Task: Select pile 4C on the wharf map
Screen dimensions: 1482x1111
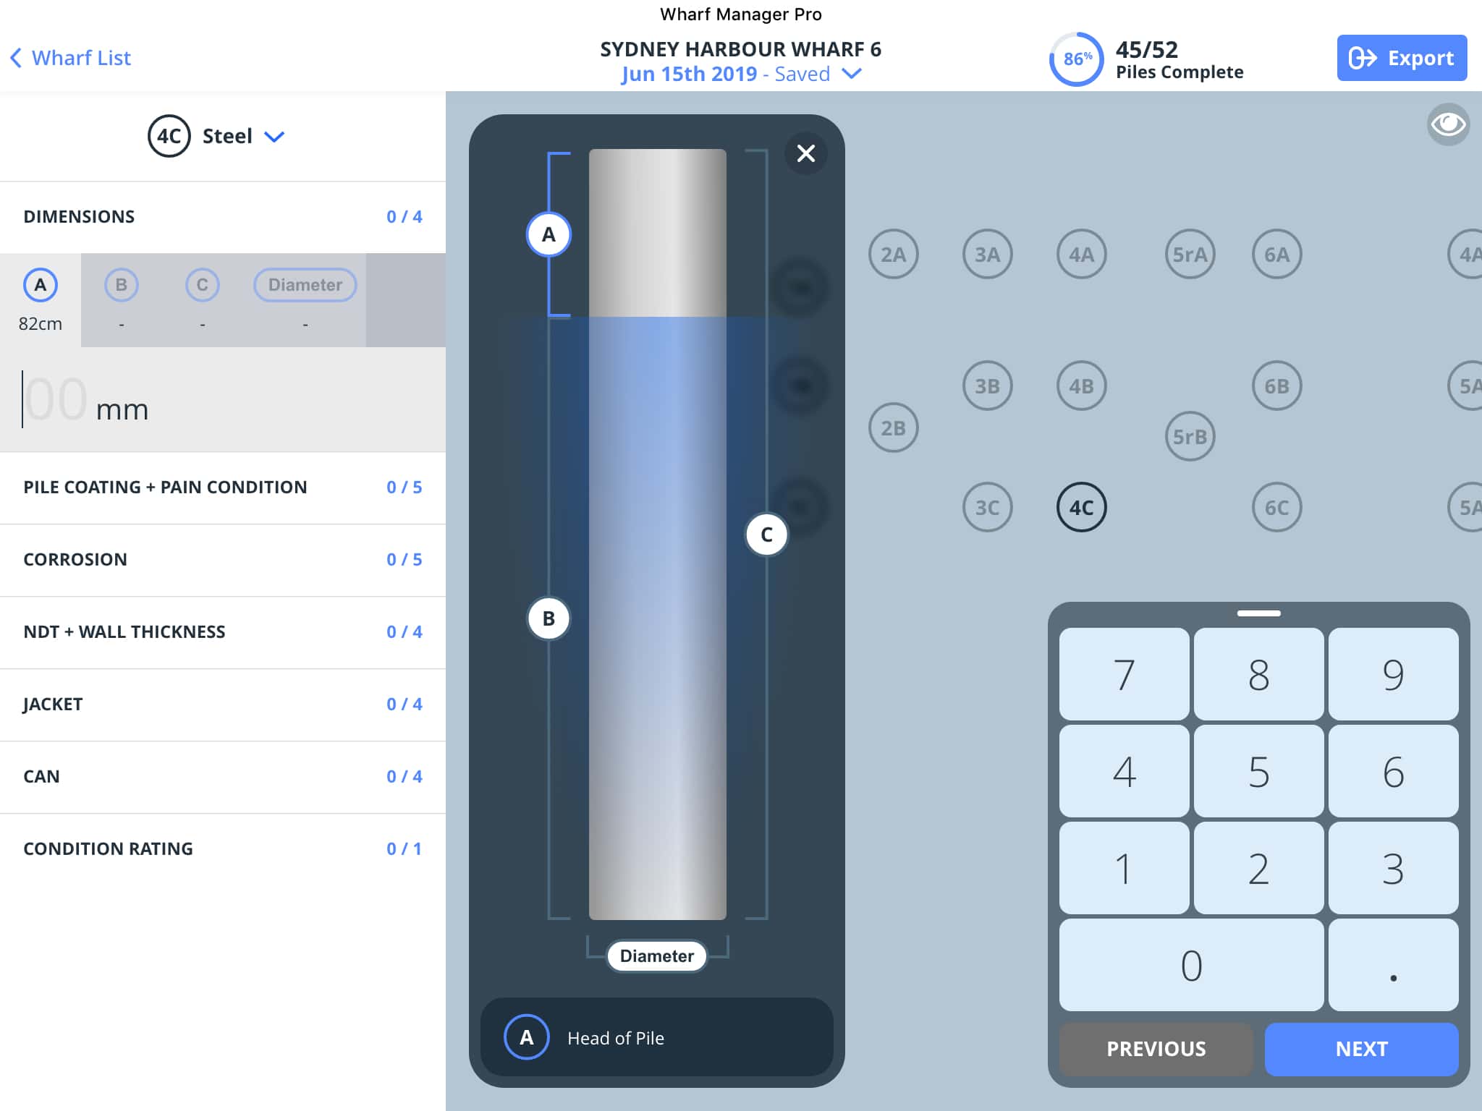Action: point(1081,508)
